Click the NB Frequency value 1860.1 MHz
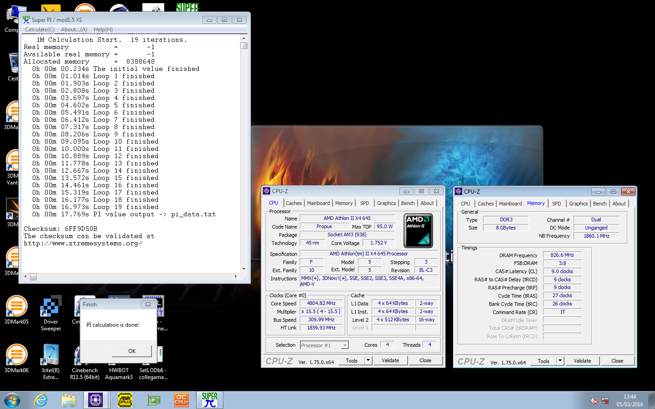Image resolution: width=655 pixels, height=409 pixels. point(596,236)
